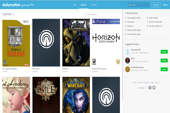170x113 pixels.
Task: Click the Sign in link
Action: [165, 5]
